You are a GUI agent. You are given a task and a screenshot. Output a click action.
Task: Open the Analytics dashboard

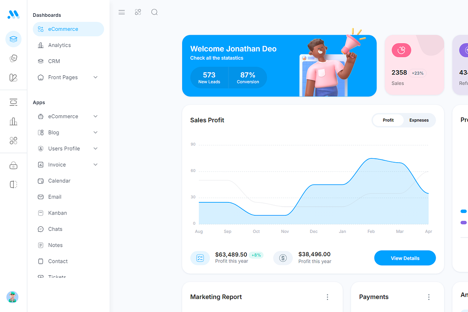point(68,45)
